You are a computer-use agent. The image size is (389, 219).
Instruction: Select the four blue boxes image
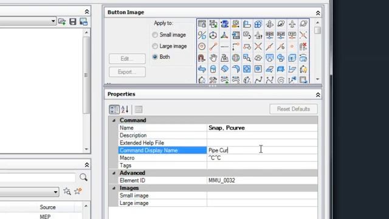click(x=258, y=24)
